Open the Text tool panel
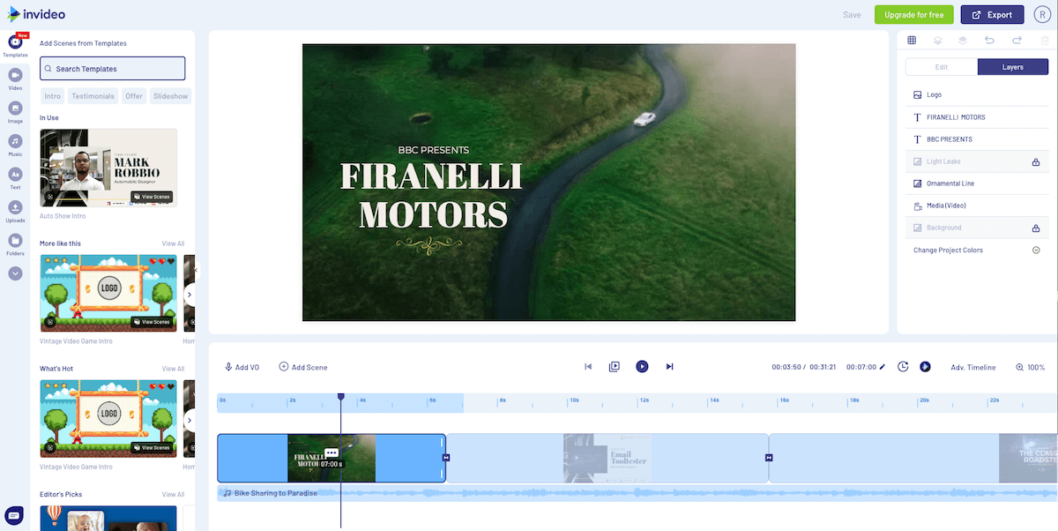The image size is (1058, 531). (15, 178)
